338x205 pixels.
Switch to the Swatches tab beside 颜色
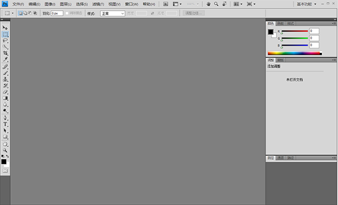[x=280, y=24]
